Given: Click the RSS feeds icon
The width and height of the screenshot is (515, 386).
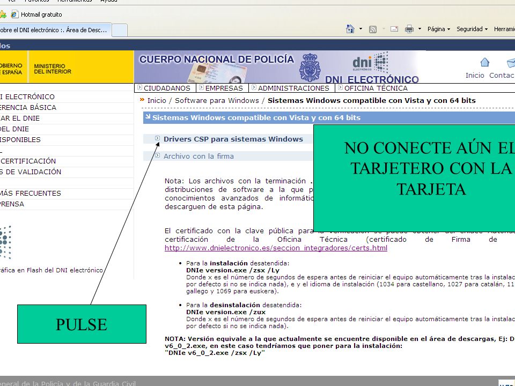Looking at the screenshot, I should (x=373, y=29).
